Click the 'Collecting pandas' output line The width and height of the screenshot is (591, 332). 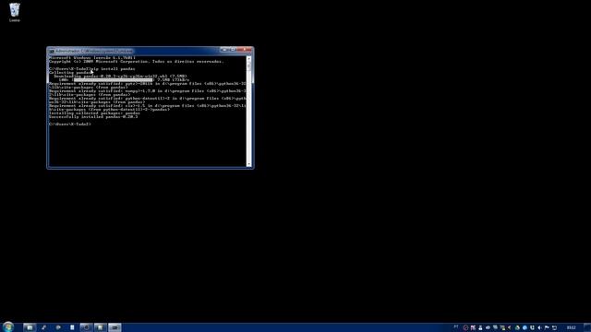tap(70, 72)
